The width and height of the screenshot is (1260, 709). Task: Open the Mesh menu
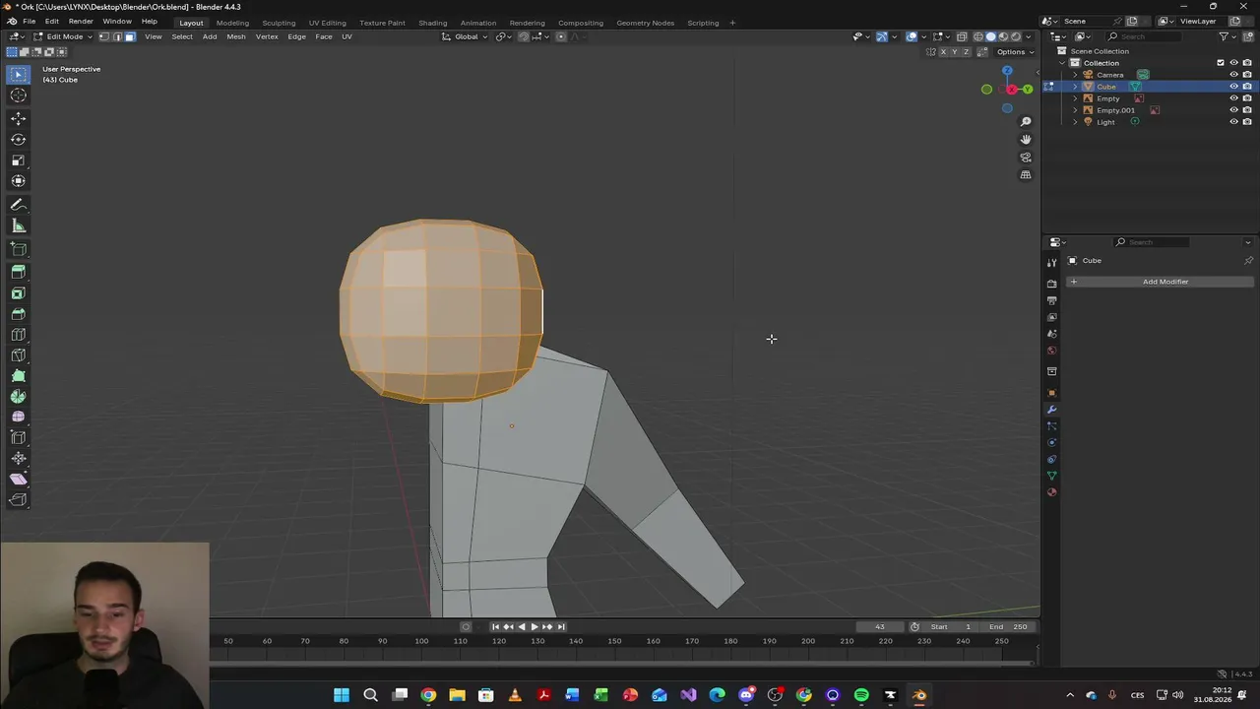point(236,36)
